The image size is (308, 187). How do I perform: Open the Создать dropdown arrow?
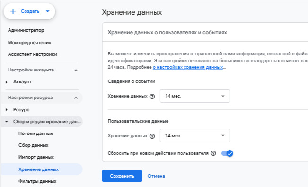point(47,11)
